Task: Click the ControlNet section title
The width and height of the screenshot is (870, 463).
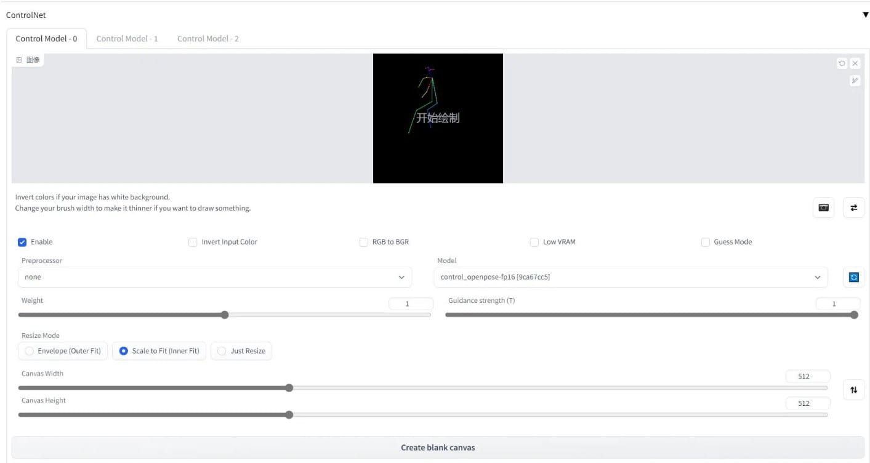Action: tap(26, 15)
